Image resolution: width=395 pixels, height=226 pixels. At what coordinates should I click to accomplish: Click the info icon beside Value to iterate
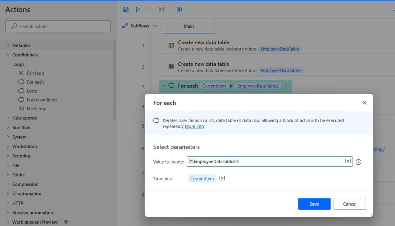(358, 162)
